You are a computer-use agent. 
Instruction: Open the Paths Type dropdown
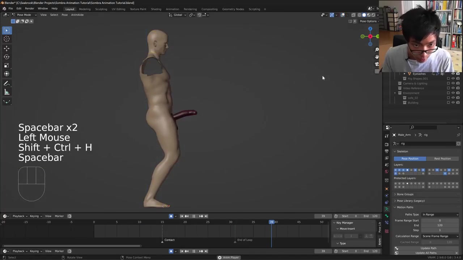point(440,214)
